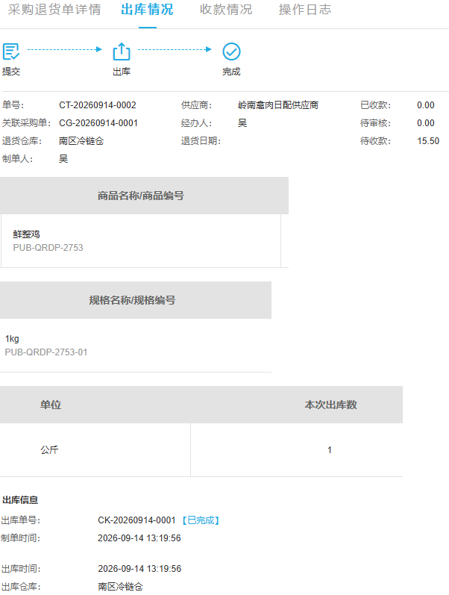Click the 待审核 amount 0.00

pos(425,123)
